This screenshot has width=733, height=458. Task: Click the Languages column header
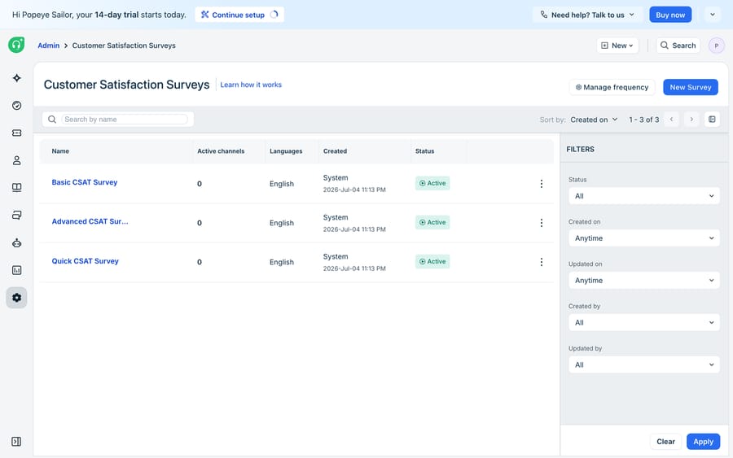click(x=286, y=151)
